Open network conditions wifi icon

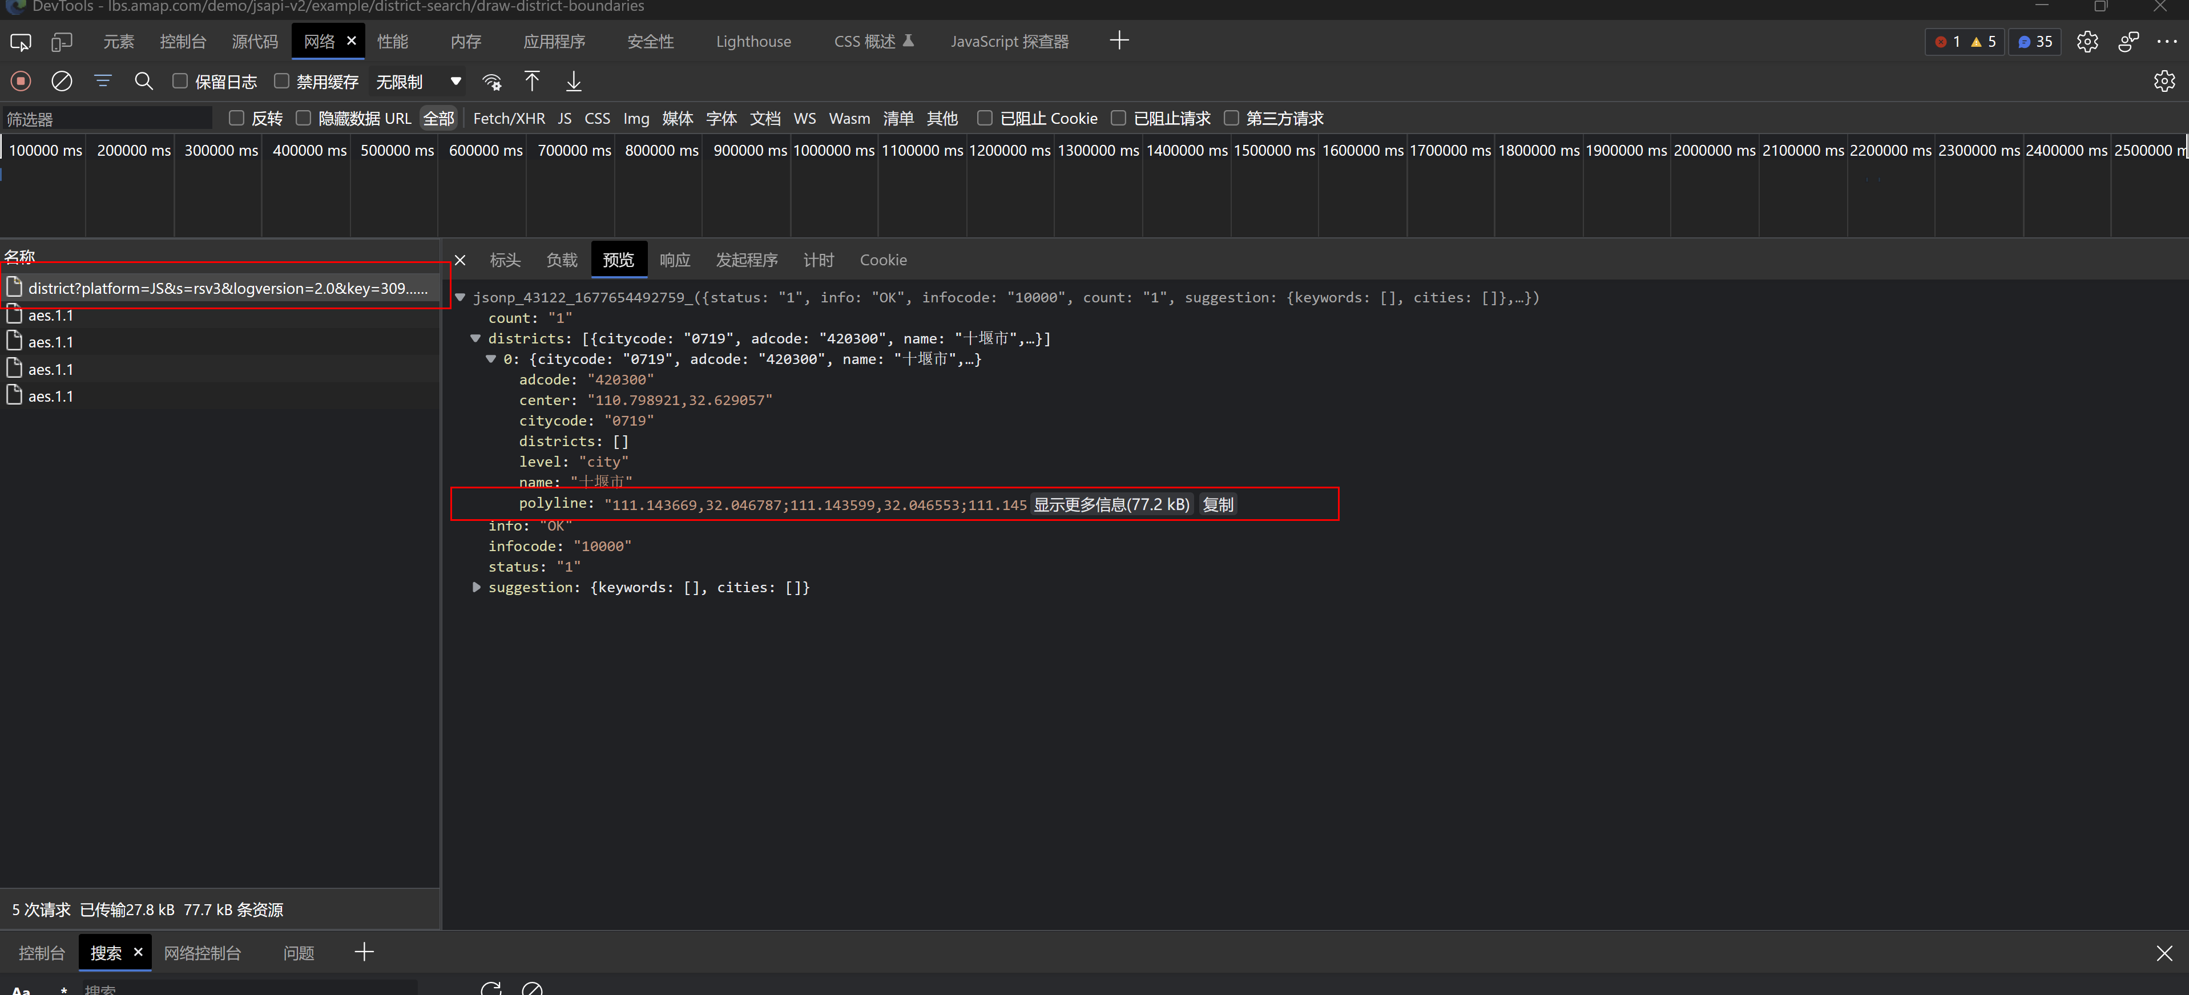pyautogui.click(x=491, y=82)
